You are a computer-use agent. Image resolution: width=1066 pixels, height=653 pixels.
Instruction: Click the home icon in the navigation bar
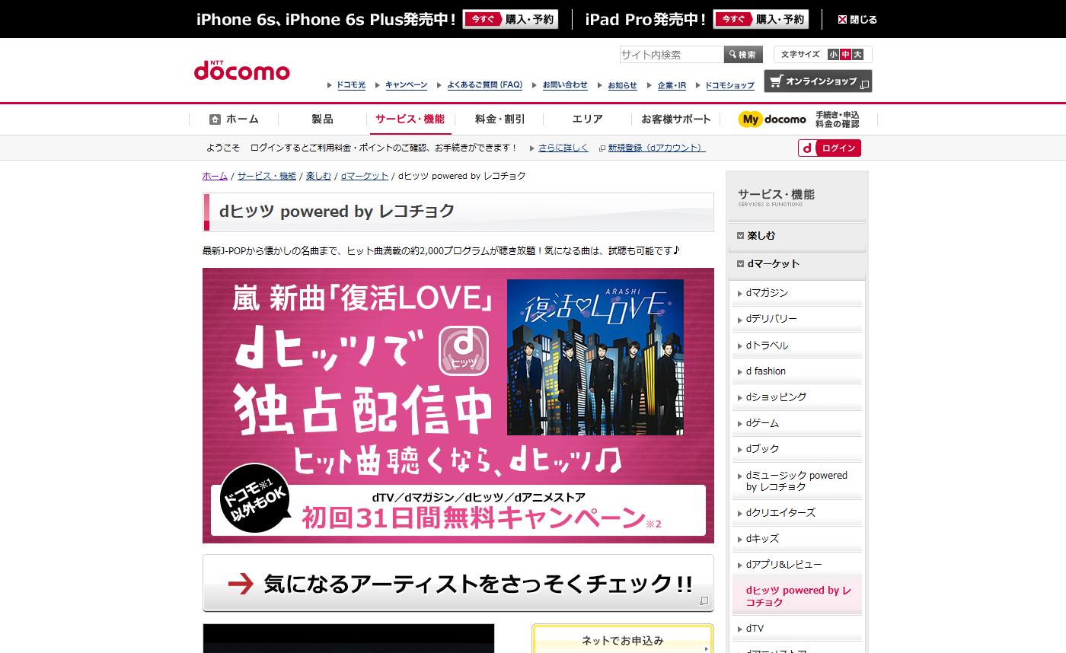coord(215,119)
